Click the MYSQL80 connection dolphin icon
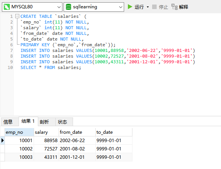This screenshot has width=221, height=169. click(7, 7)
